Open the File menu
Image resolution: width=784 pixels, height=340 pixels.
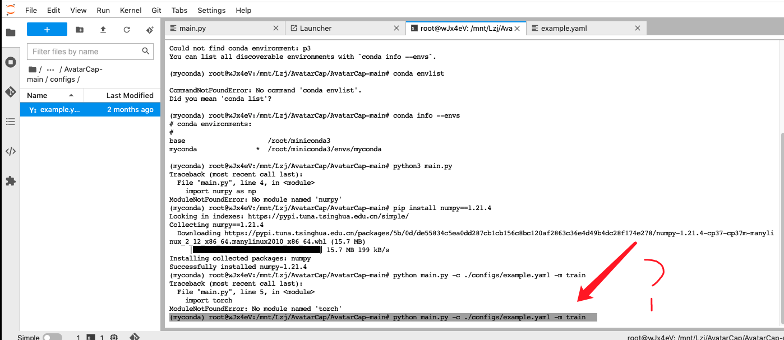point(31,10)
